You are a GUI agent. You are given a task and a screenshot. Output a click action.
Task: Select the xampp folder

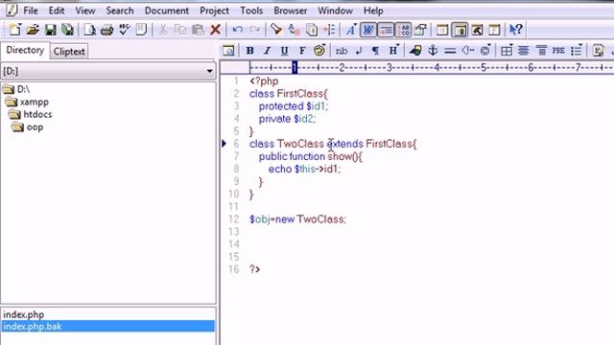[x=28, y=103]
